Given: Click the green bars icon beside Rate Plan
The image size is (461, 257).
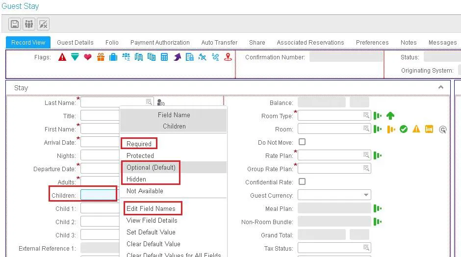Looking at the screenshot, I should point(378,155).
